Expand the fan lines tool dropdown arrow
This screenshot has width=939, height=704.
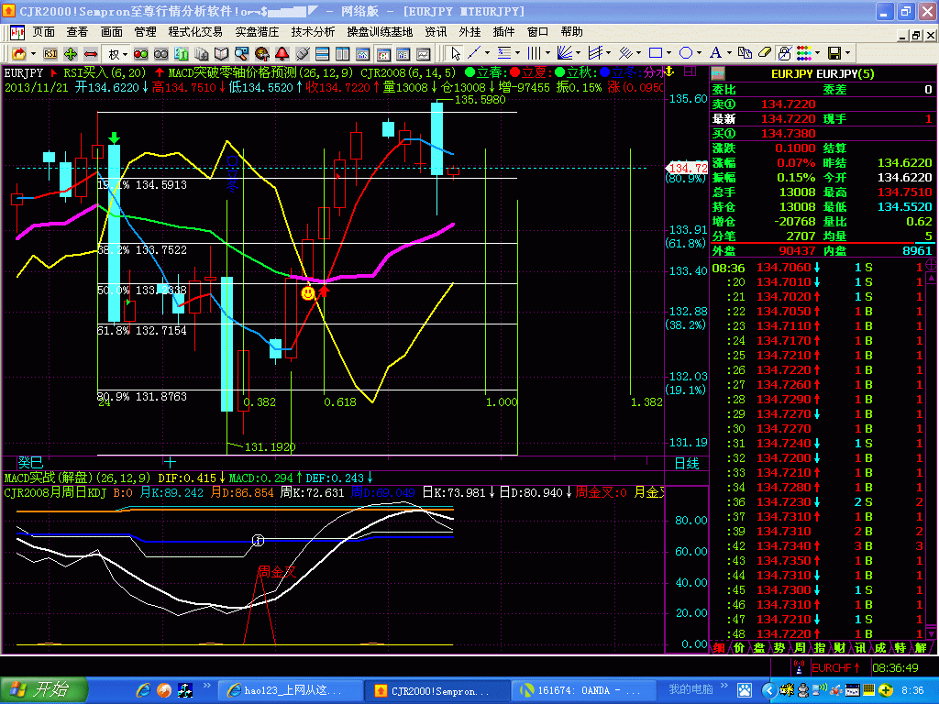point(578,54)
